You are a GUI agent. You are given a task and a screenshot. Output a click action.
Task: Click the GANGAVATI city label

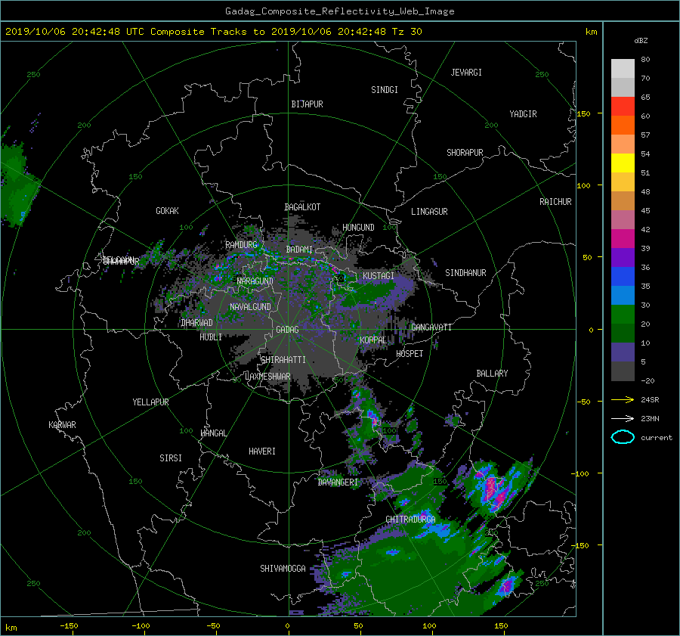(x=431, y=327)
